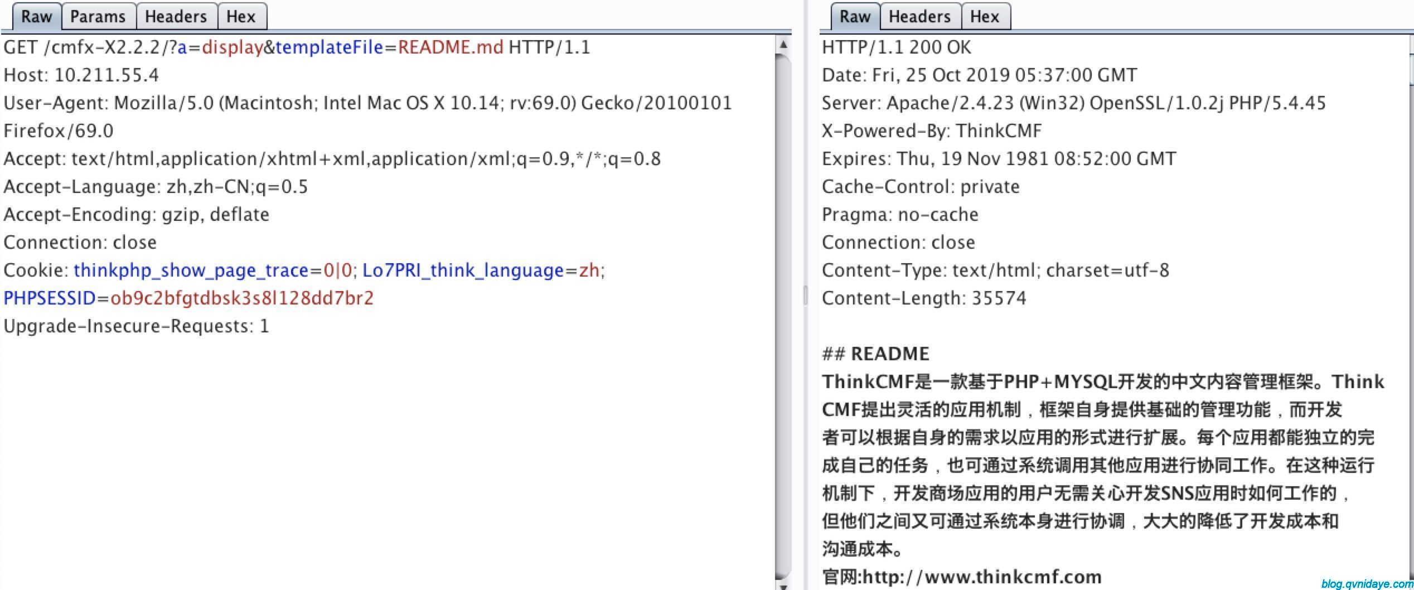Click the ## README heading in response
1414x590 pixels.
point(875,354)
